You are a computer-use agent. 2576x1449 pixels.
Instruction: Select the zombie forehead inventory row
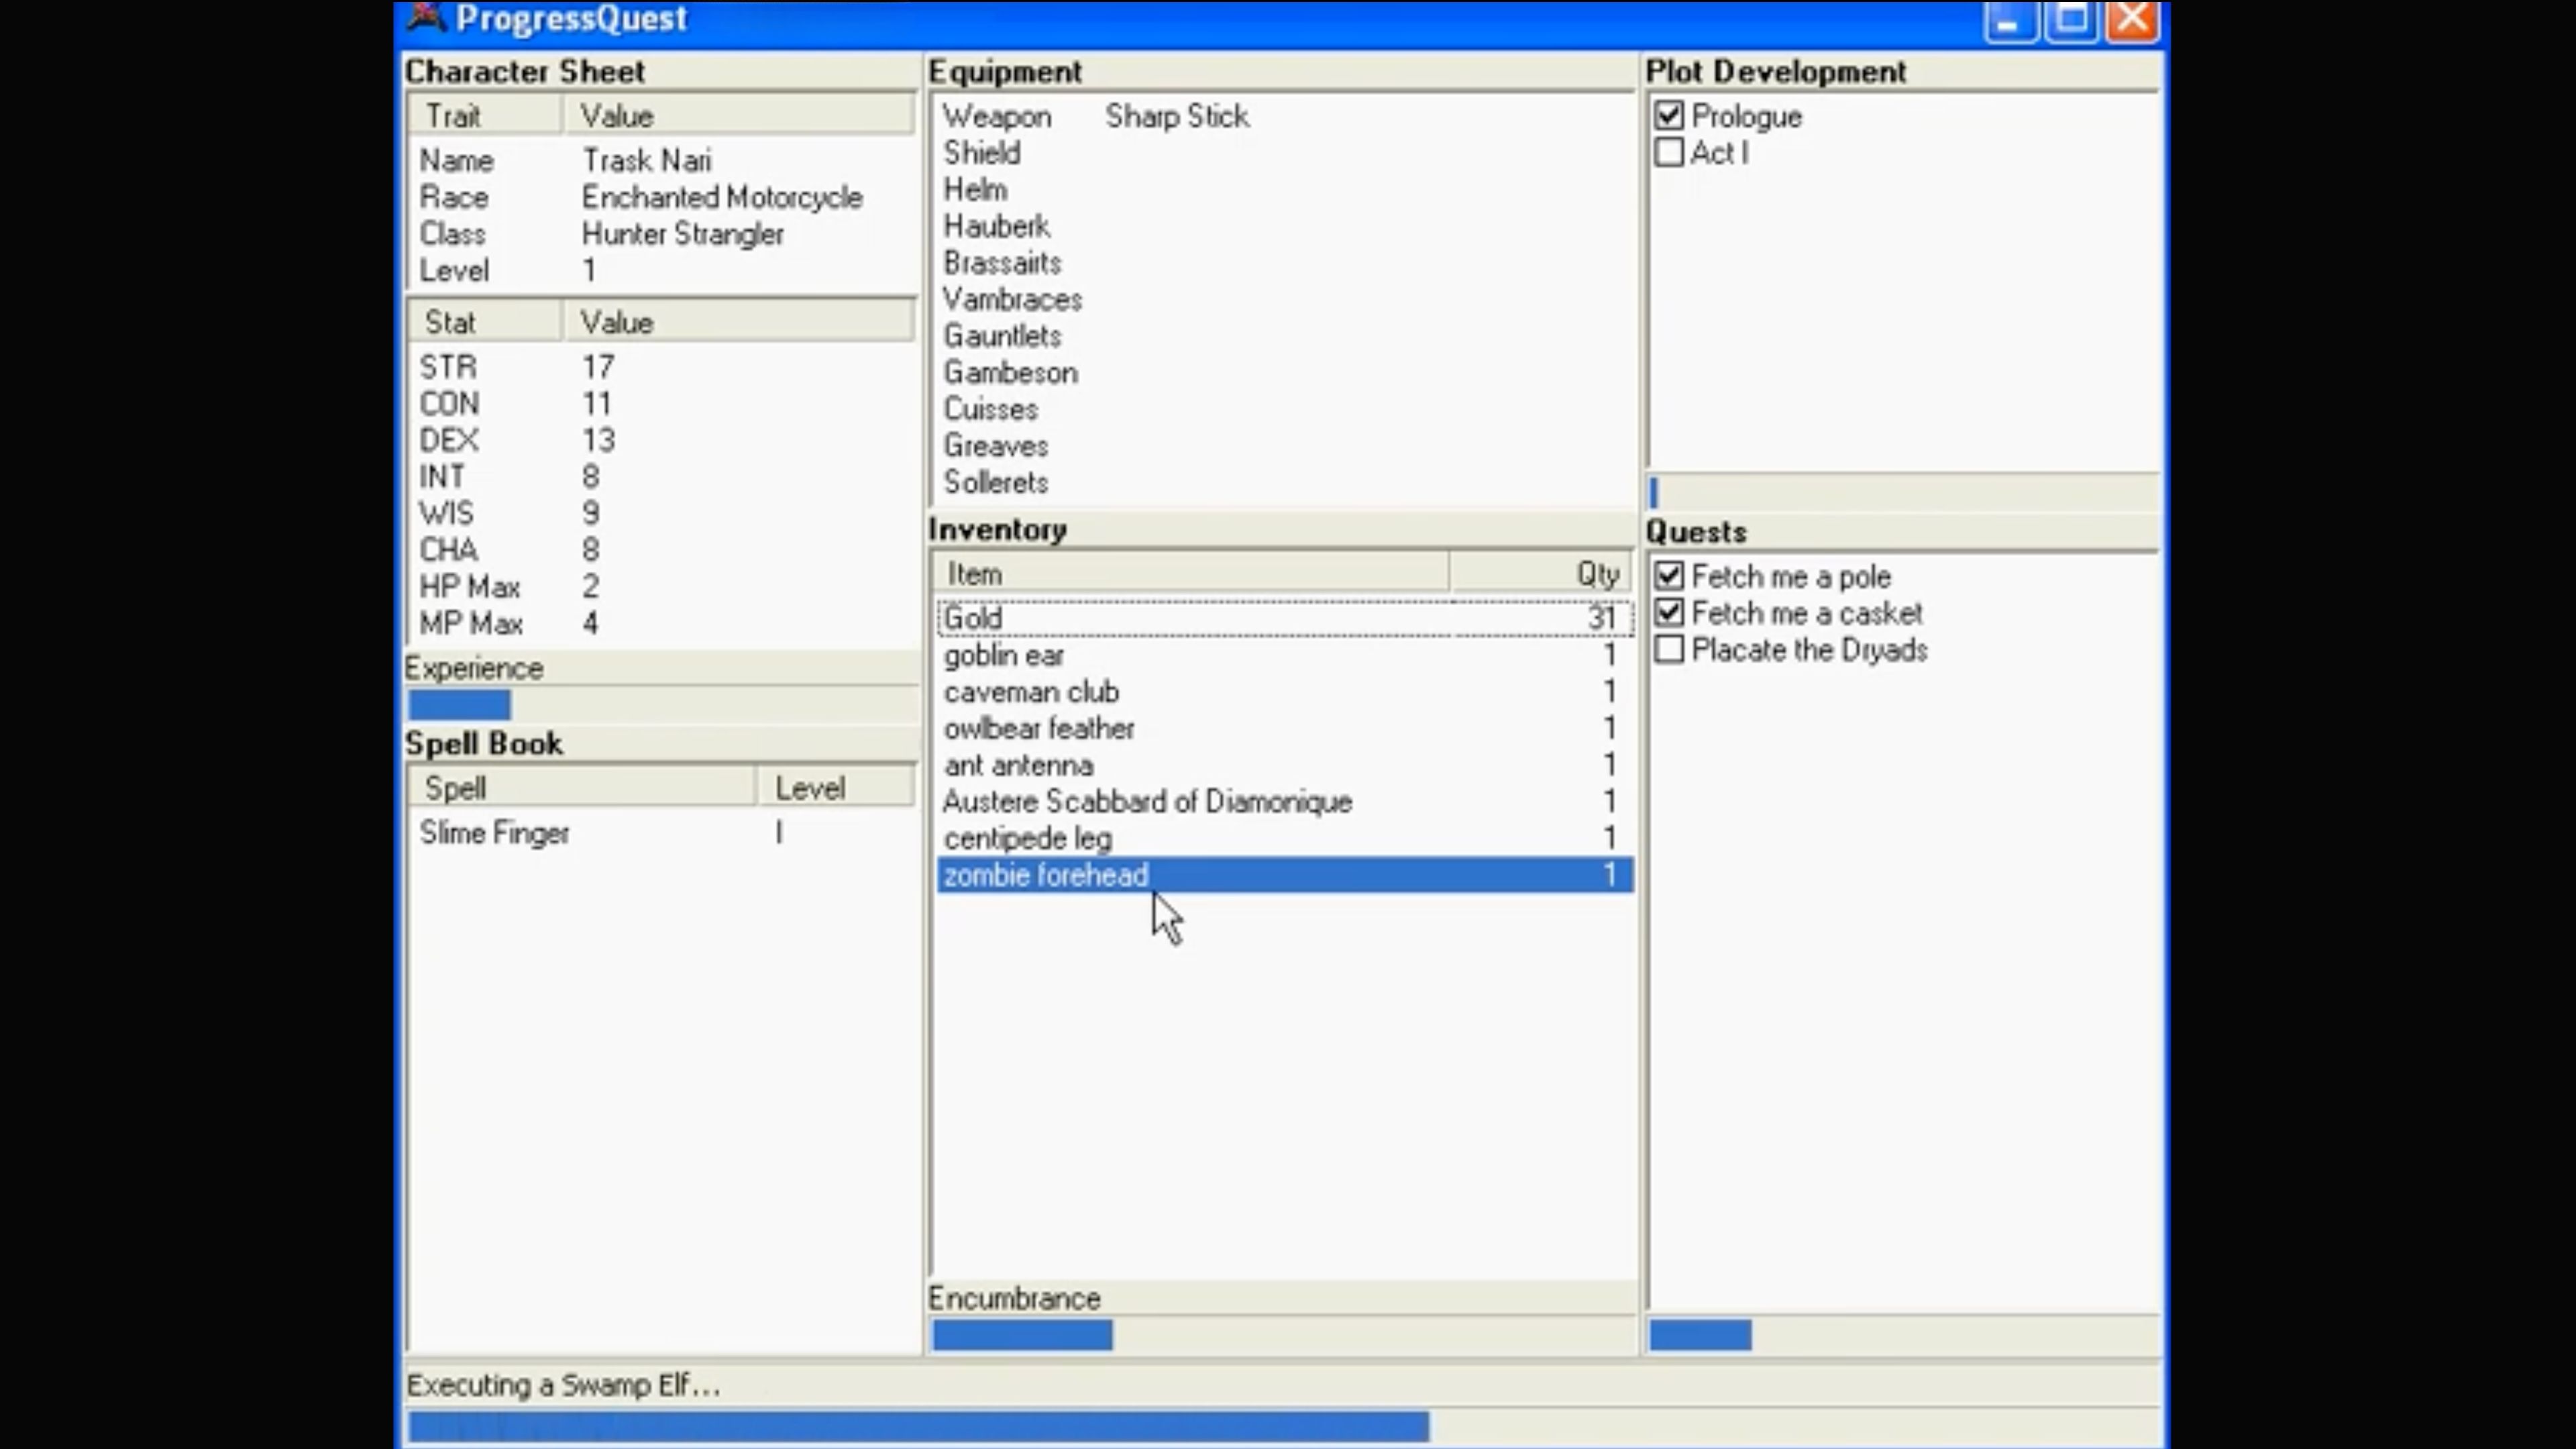click(x=1285, y=875)
